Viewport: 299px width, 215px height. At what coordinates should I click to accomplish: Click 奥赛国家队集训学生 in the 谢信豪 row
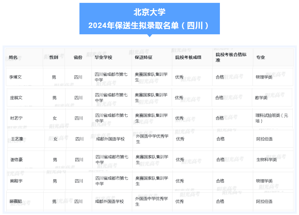[x=152, y=159]
